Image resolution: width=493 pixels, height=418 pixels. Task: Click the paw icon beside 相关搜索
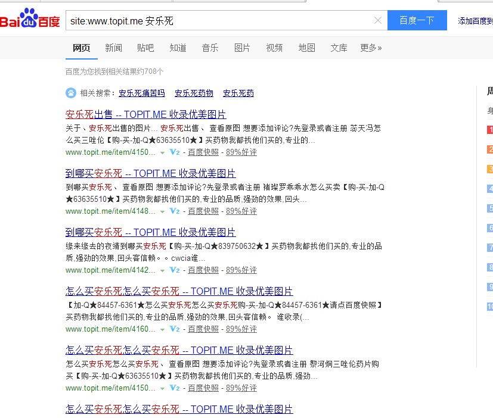[71, 93]
